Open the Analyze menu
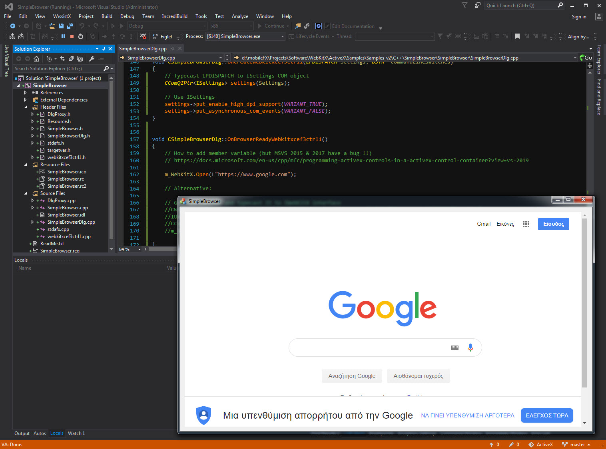606x449 pixels. tap(240, 16)
